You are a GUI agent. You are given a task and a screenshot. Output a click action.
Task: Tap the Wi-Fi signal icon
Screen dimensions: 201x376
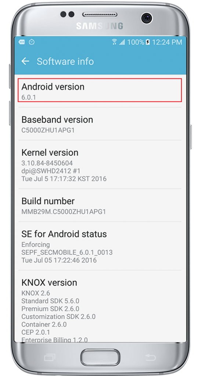coord(114,42)
